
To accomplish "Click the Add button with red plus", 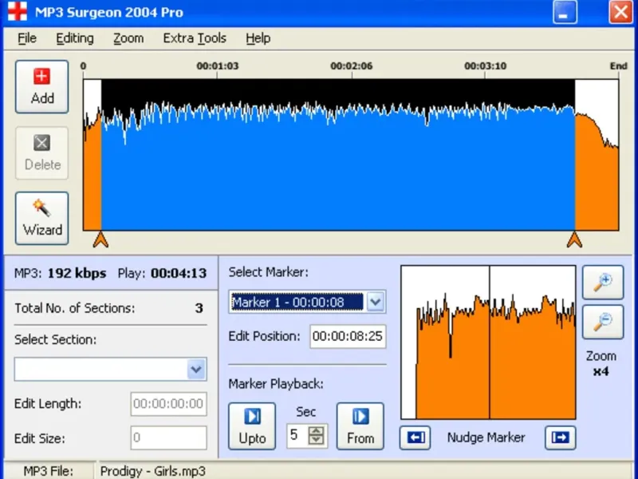I will pyautogui.click(x=42, y=87).
